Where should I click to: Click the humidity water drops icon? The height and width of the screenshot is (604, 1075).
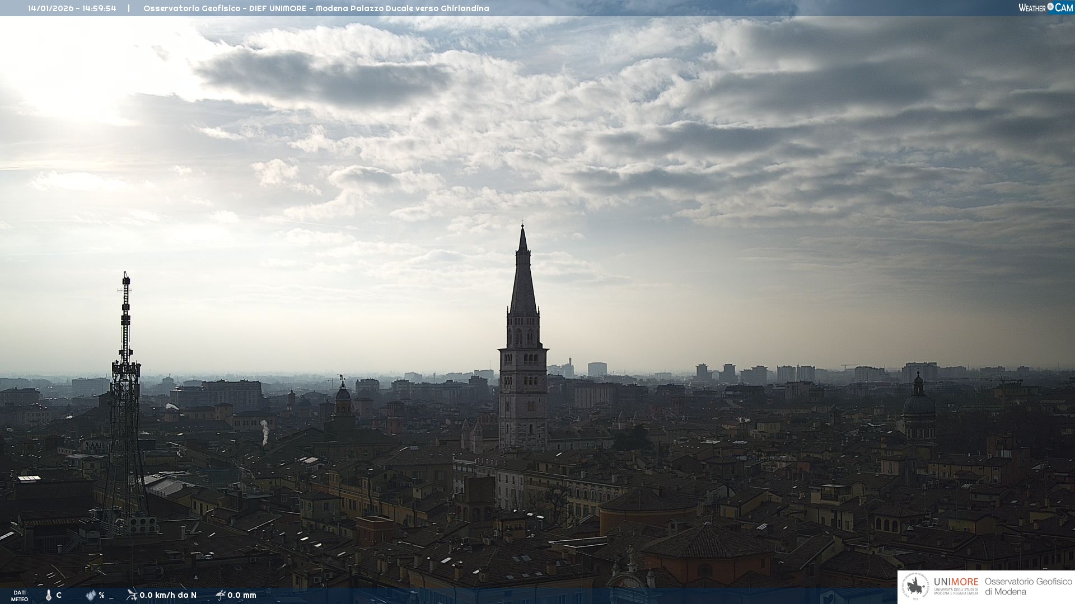[91, 596]
